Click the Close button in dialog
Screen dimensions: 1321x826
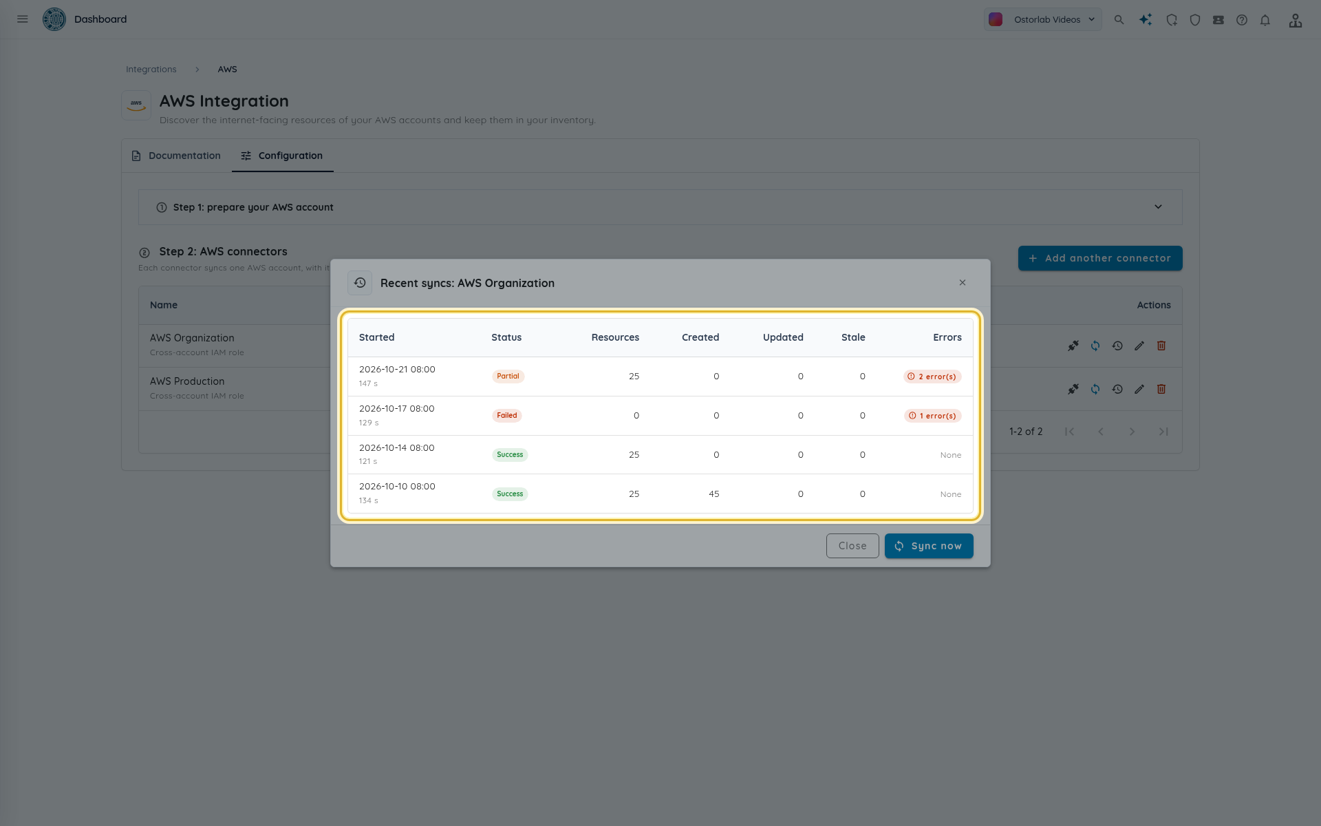click(x=852, y=546)
